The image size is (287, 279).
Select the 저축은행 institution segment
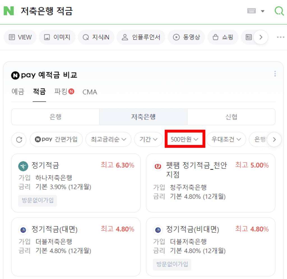tap(143, 117)
